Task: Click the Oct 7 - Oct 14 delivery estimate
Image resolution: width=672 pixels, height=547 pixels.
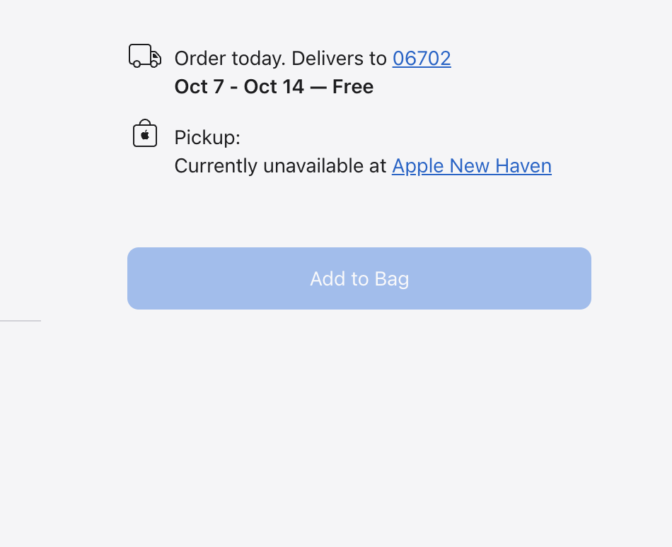Action: 274,87
